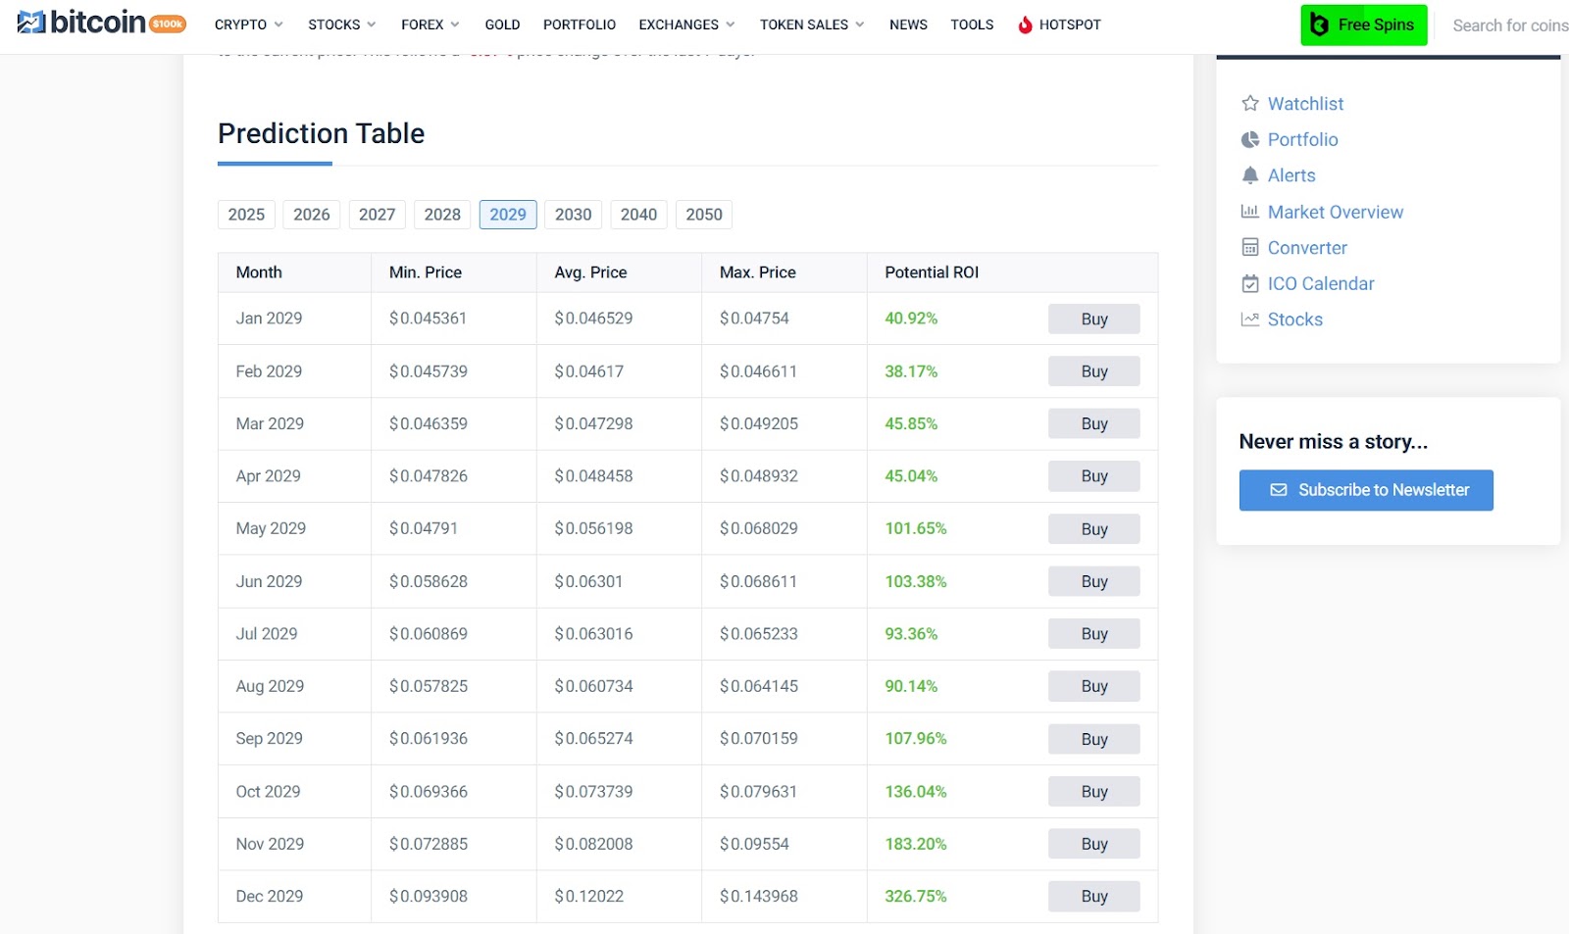Expand the Token Sales dropdown

pyautogui.click(x=812, y=25)
